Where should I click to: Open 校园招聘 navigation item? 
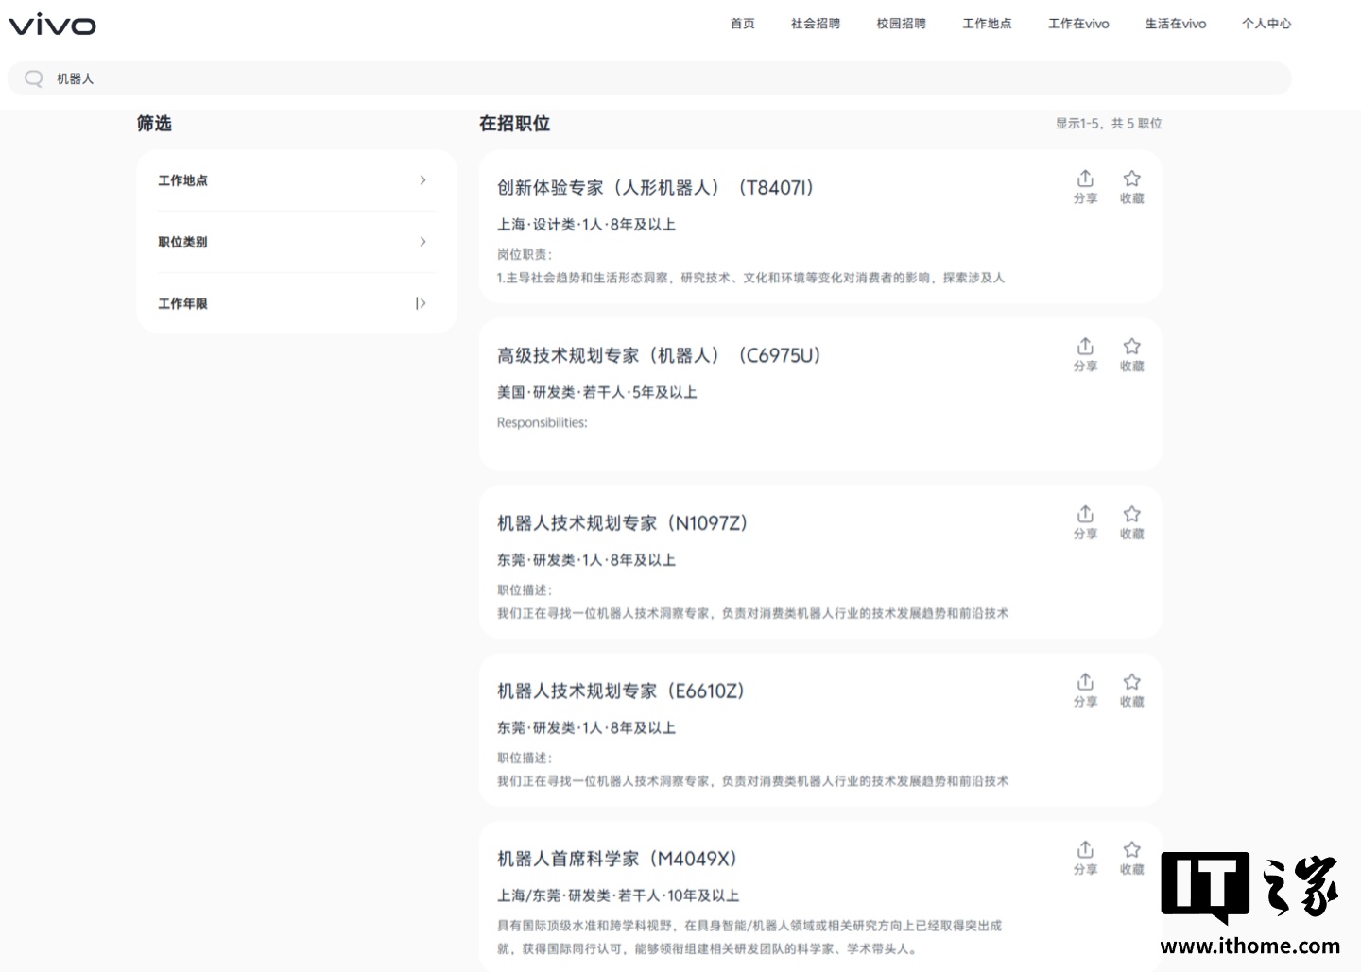(901, 24)
